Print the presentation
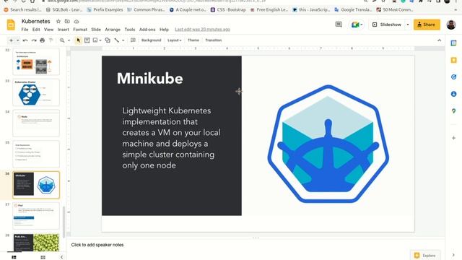 42,40
